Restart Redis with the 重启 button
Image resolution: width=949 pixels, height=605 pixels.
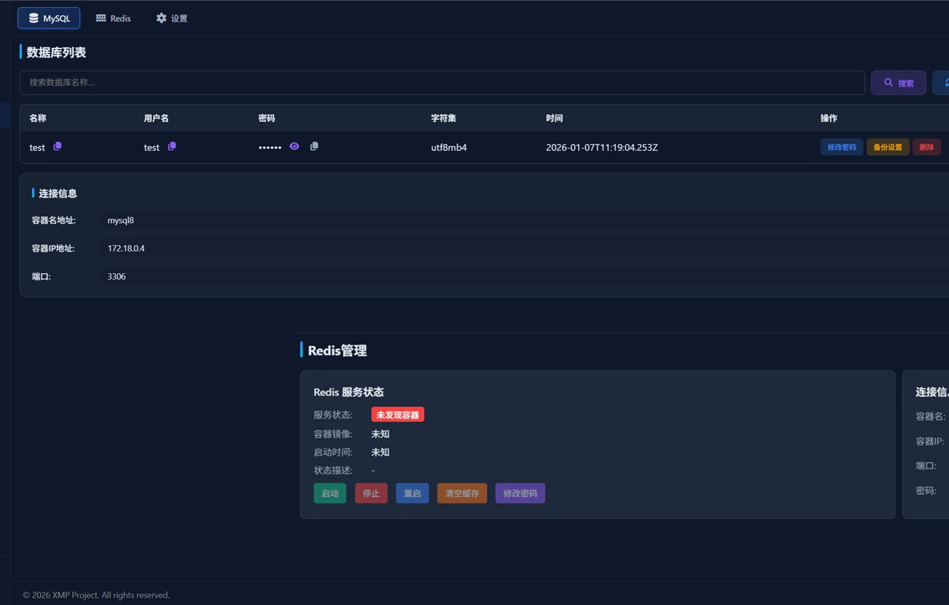tap(412, 493)
